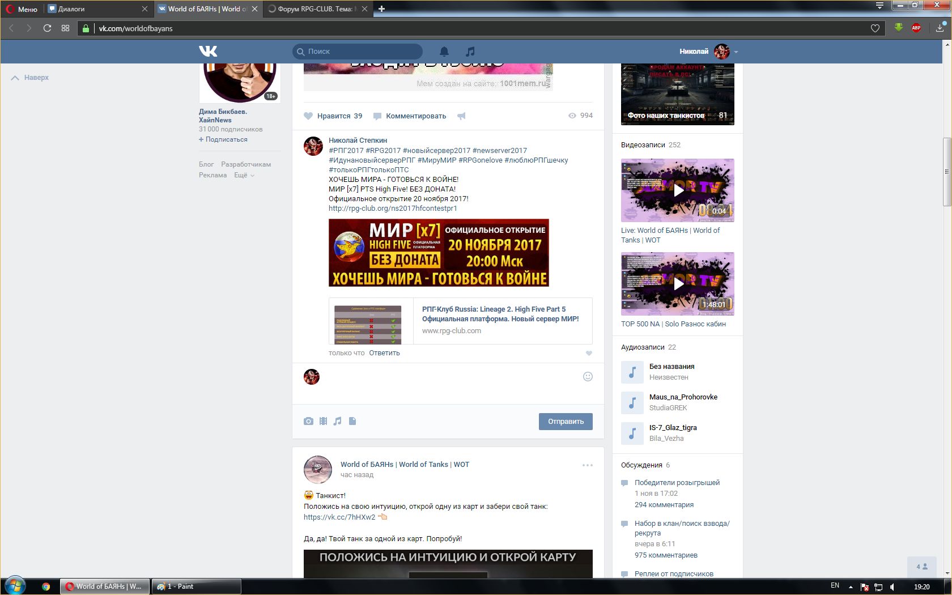Image resolution: width=952 pixels, height=595 pixels.
Task: Launch Chrome from the taskbar
Action: [x=46, y=586]
